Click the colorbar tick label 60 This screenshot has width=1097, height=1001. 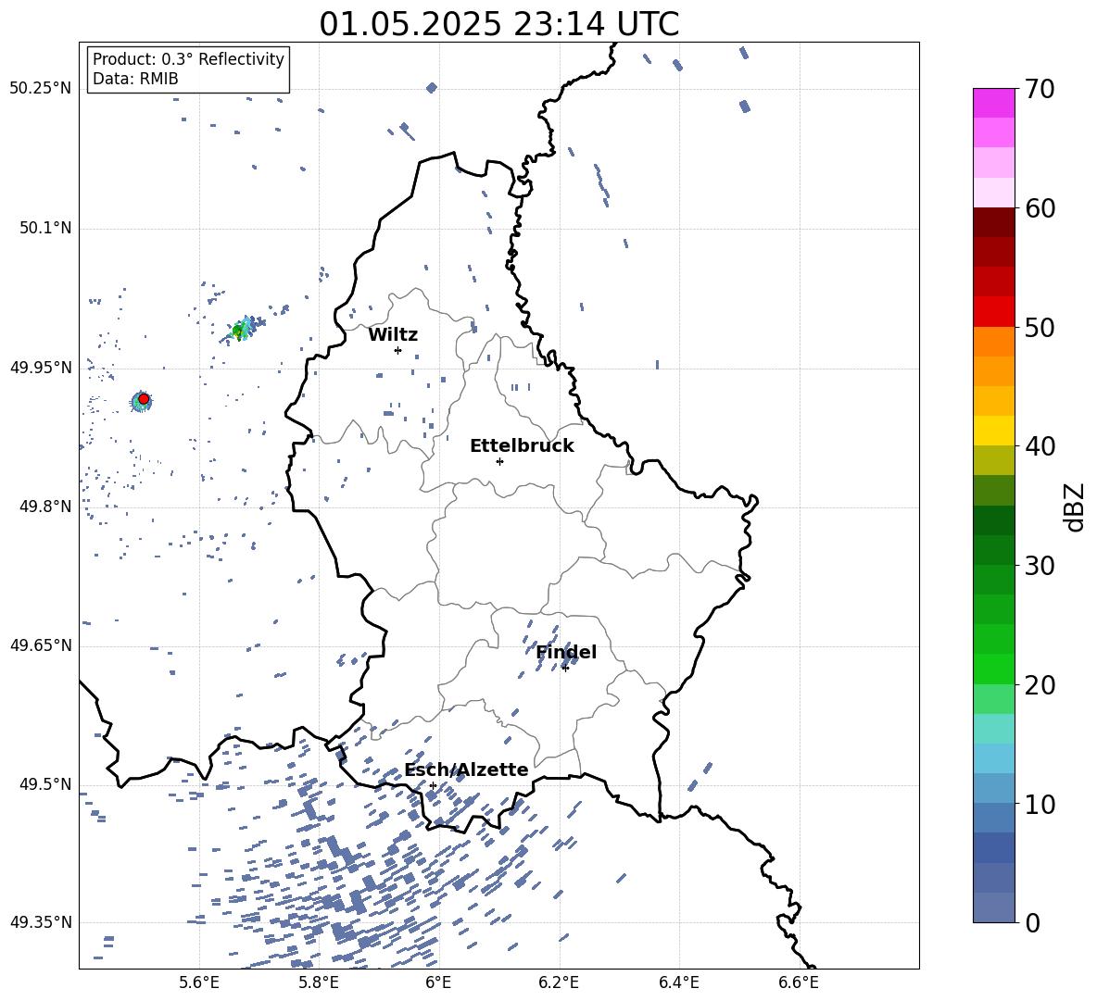pos(1040,208)
